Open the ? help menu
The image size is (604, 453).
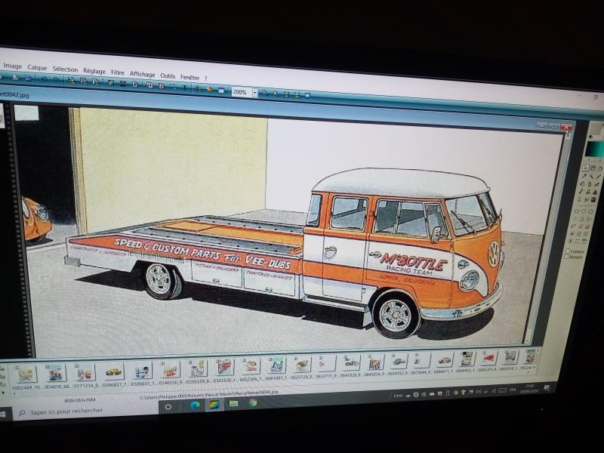point(205,79)
